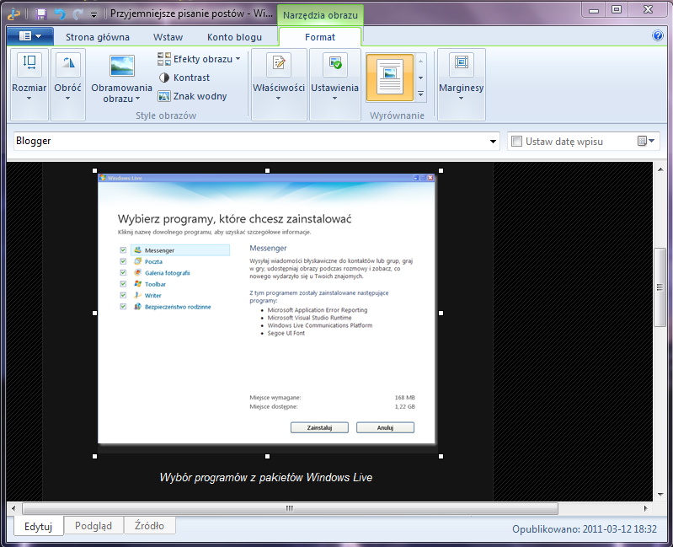This screenshot has width=673, height=547.
Task: Click the vertical scrollbar down arrow
Action: click(660, 495)
